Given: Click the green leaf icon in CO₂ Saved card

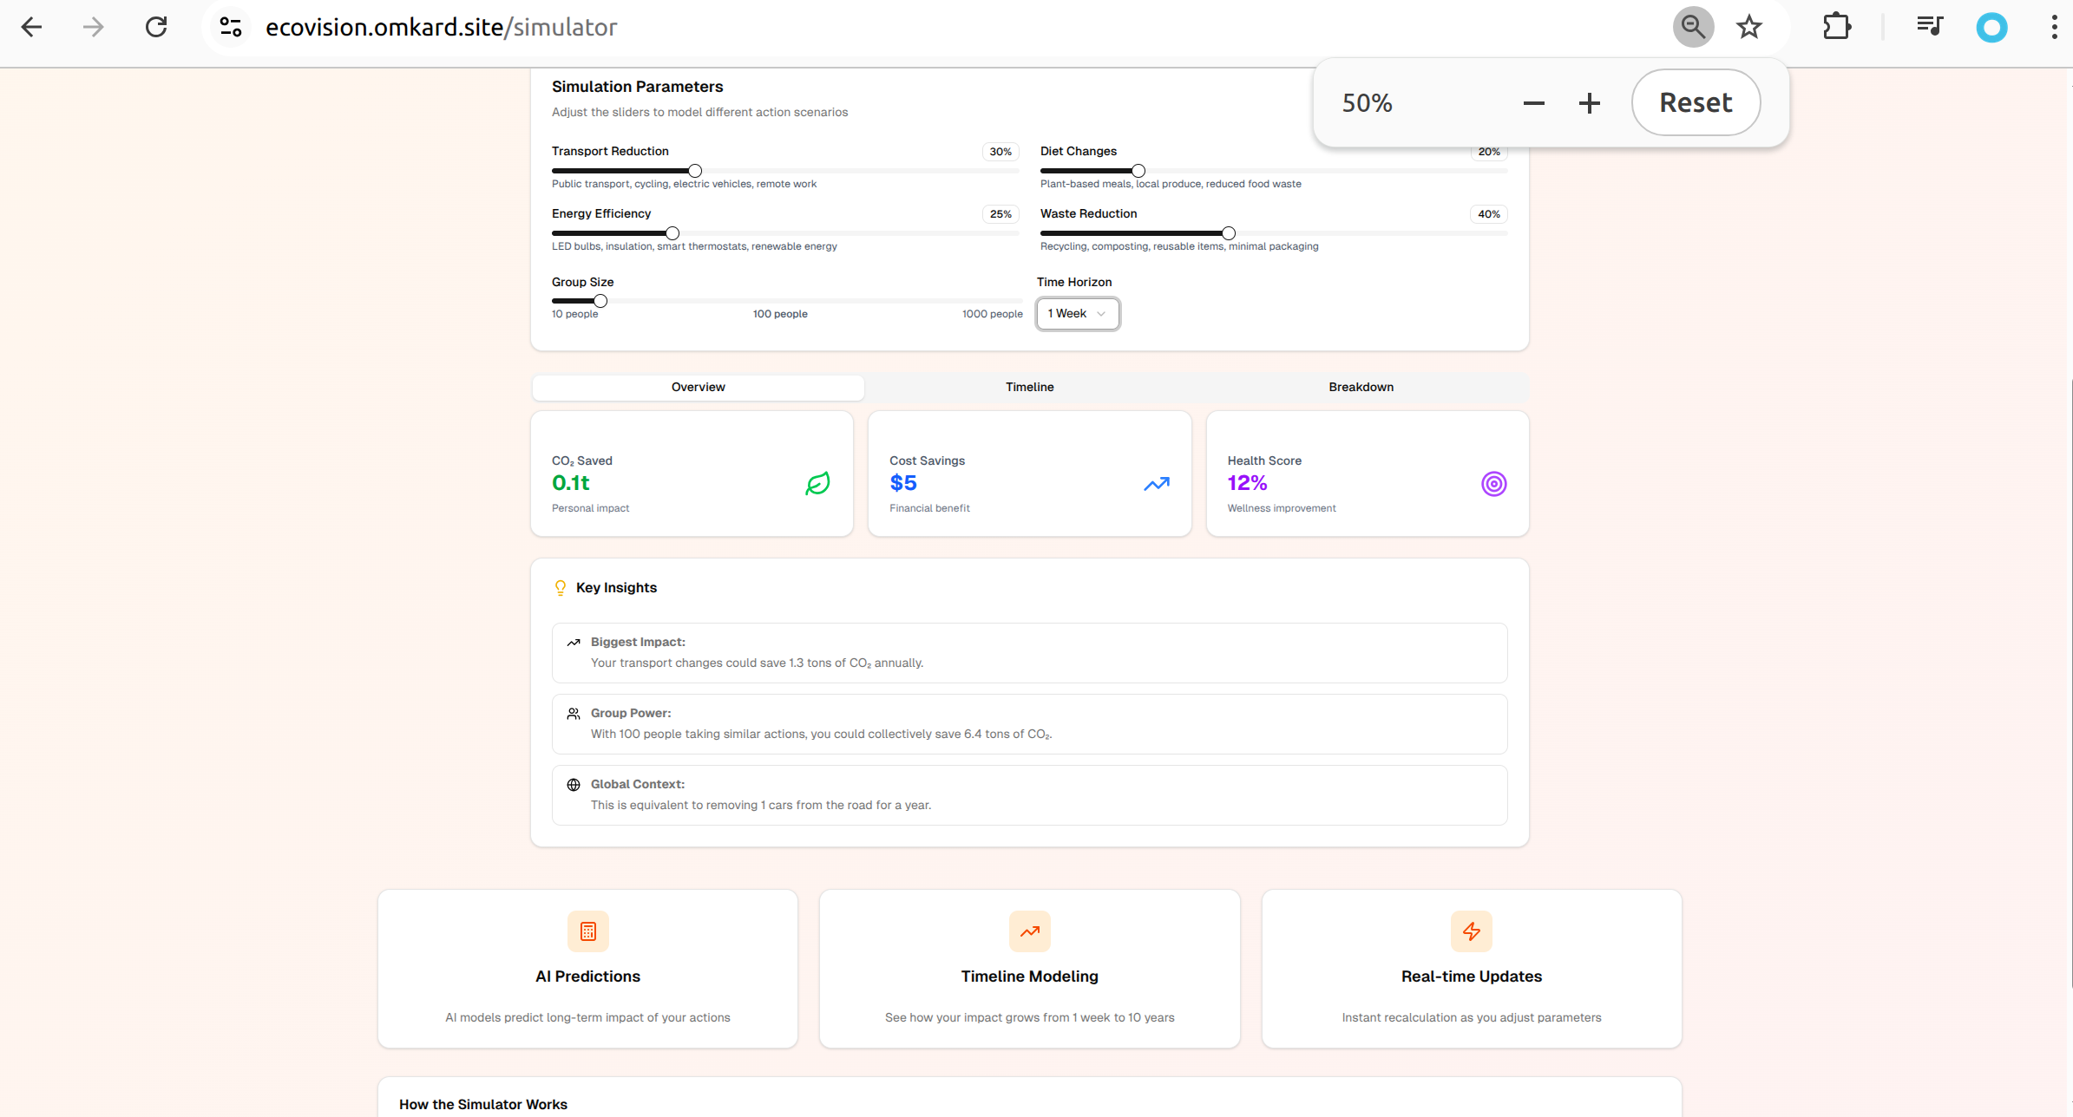Looking at the screenshot, I should tap(817, 484).
